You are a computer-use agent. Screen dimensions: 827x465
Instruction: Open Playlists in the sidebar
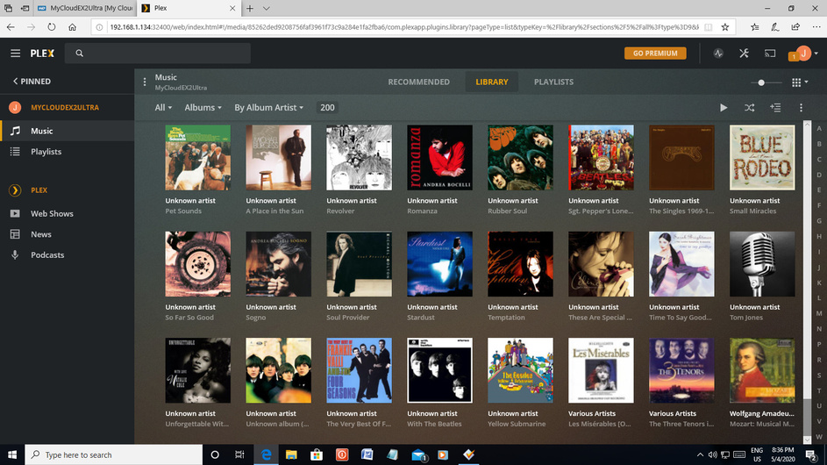tap(67, 152)
